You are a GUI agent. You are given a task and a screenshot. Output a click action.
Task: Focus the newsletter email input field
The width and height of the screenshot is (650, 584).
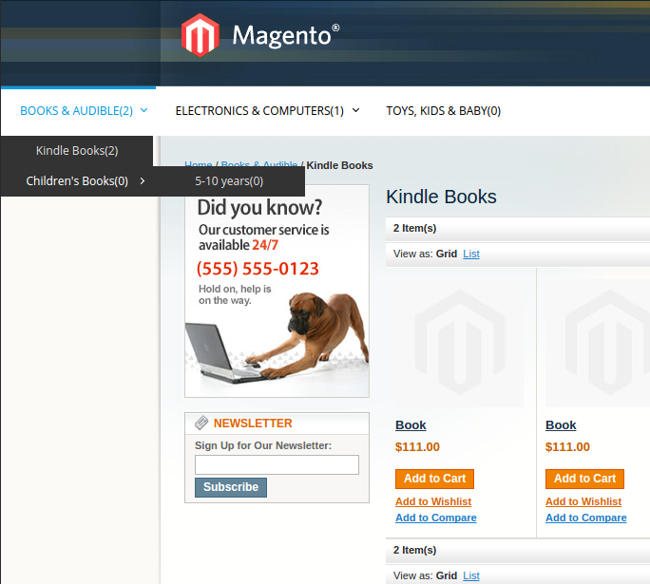277,464
